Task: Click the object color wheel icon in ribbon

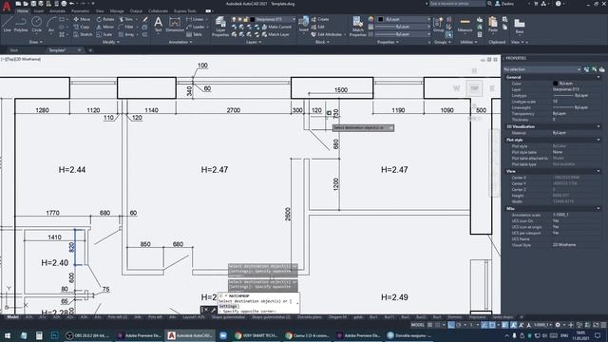Action: tap(370, 19)
